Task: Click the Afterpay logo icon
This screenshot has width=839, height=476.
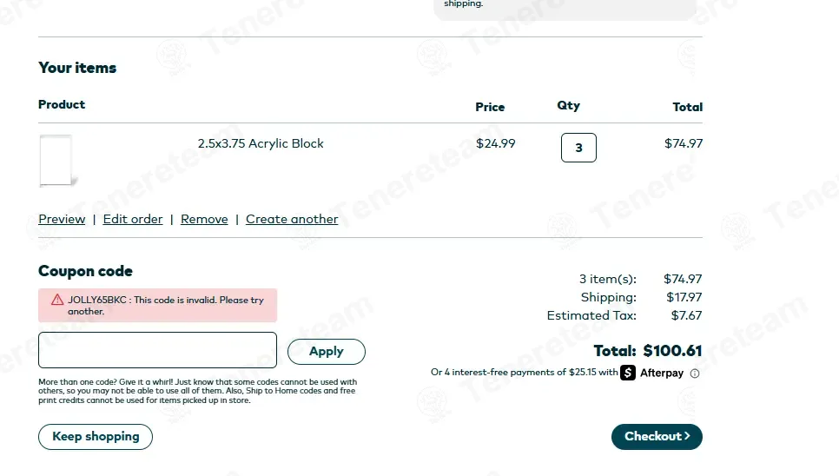Action: pos(628,373)
